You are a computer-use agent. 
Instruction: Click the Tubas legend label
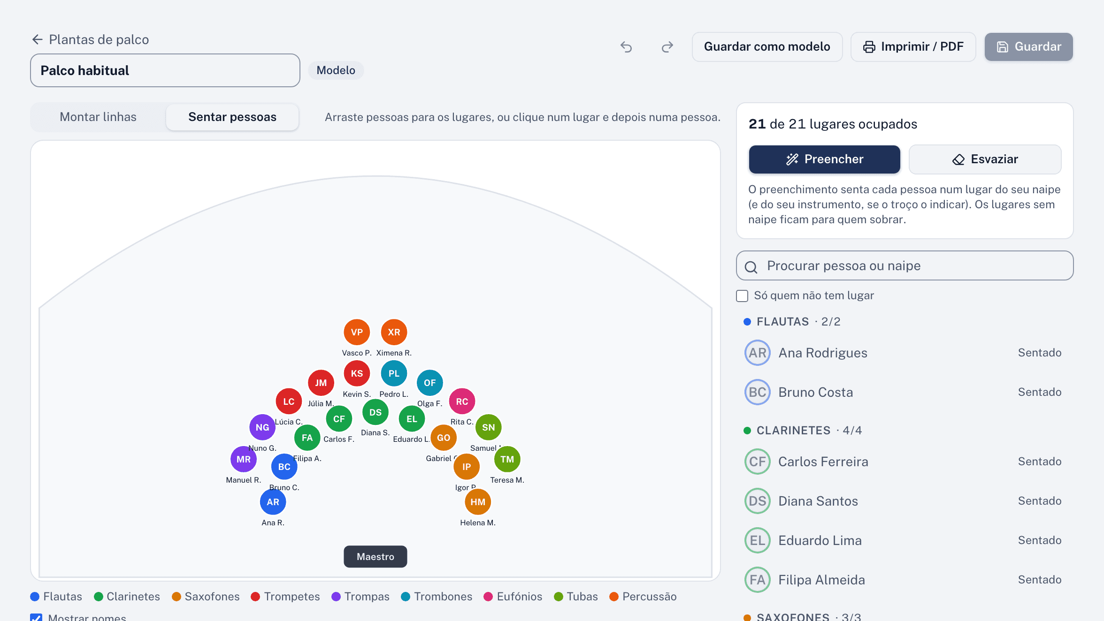click(x=583, y=597)
